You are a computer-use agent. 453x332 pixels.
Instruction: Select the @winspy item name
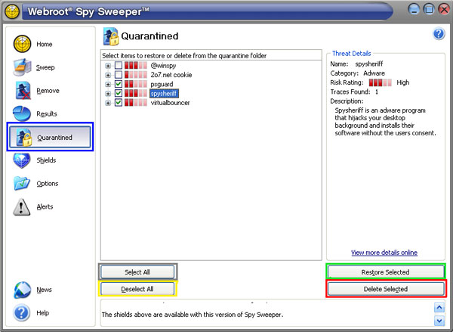[x=163, y=65]
